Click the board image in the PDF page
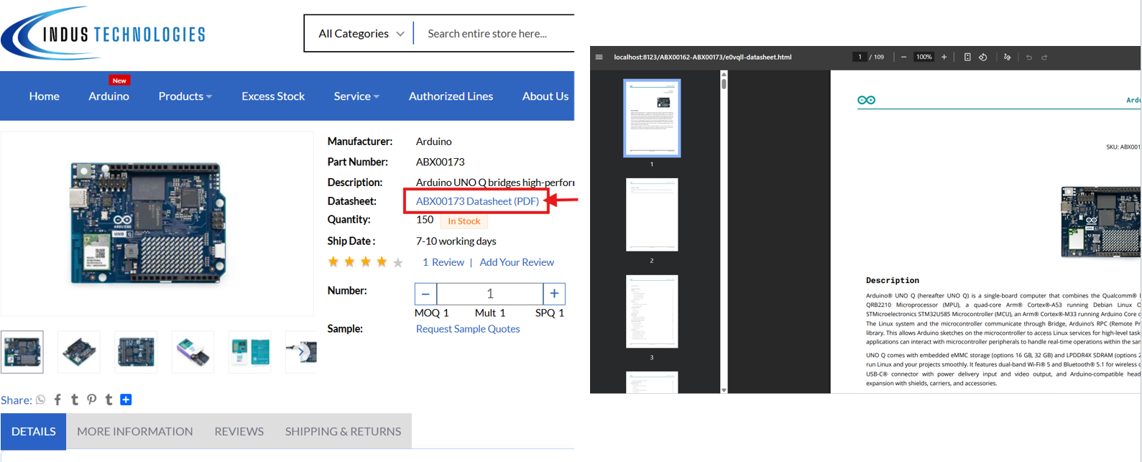 tap(1100, 222)
